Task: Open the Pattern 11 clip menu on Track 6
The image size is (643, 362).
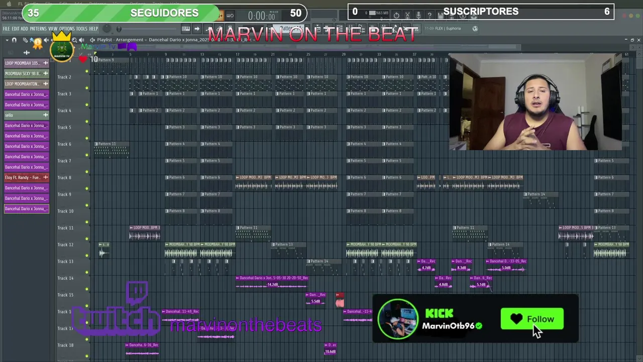Action: click(96, 144)
